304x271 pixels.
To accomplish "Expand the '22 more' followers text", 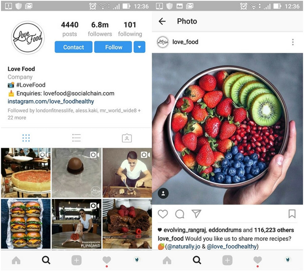I will (x=17, y=118).
